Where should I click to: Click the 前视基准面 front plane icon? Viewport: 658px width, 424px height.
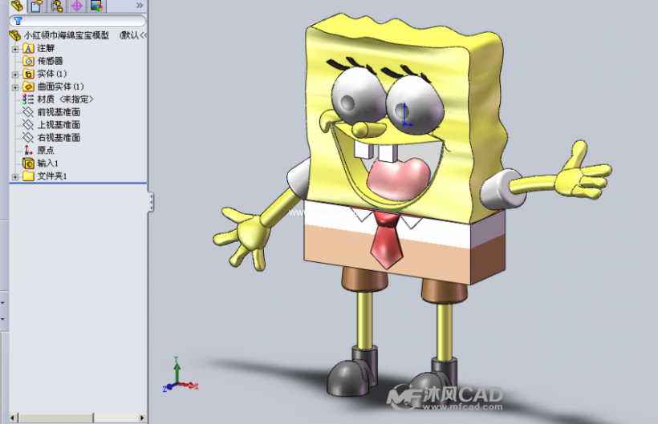pos(28,112)
